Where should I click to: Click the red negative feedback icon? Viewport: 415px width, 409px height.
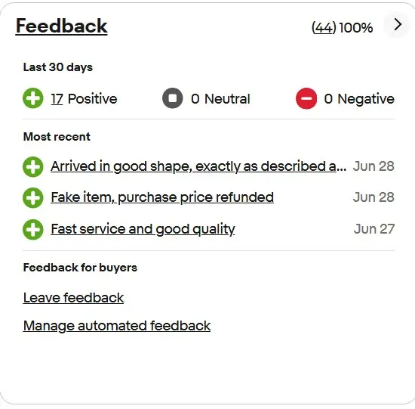tap(306, 98)
